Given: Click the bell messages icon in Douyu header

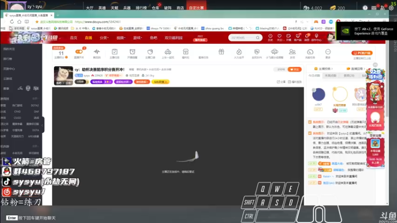Looking at the screenshot, I should tap(307, 36).
